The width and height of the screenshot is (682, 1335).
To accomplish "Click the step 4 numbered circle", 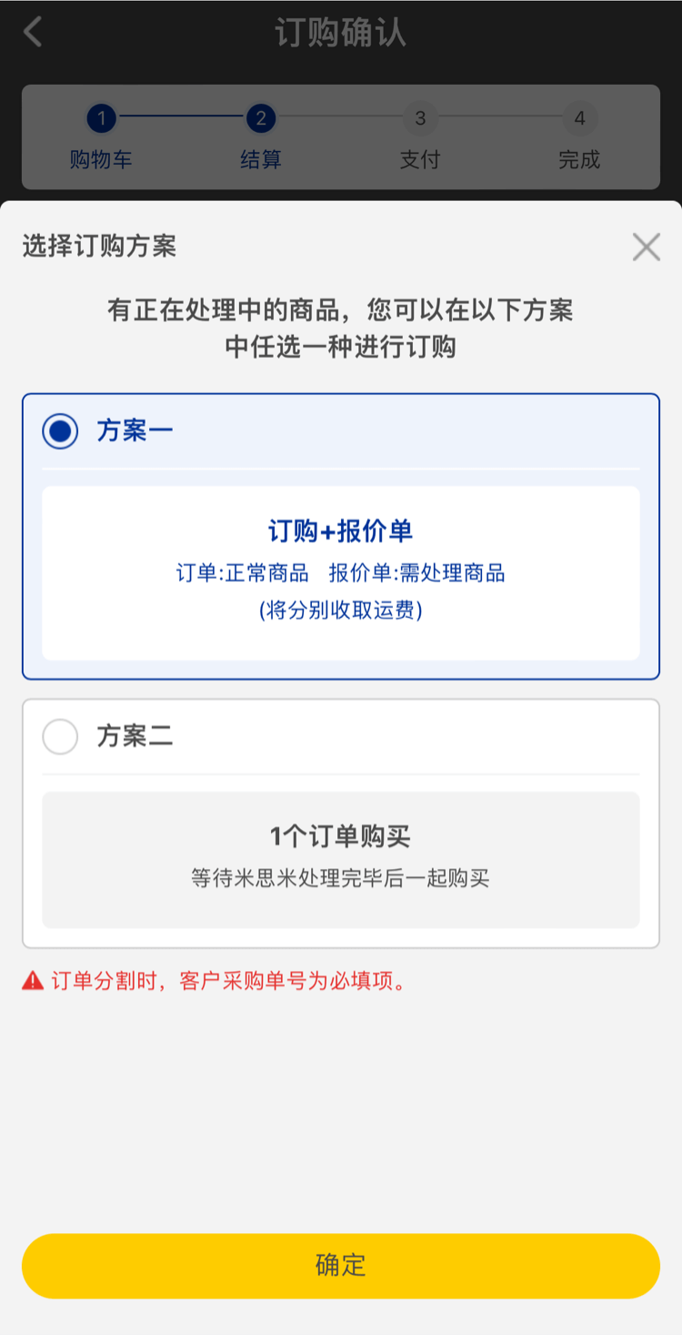I will click(579, 118).
